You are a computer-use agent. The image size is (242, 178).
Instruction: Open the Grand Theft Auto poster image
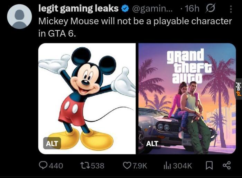click(x=187, y=99)
